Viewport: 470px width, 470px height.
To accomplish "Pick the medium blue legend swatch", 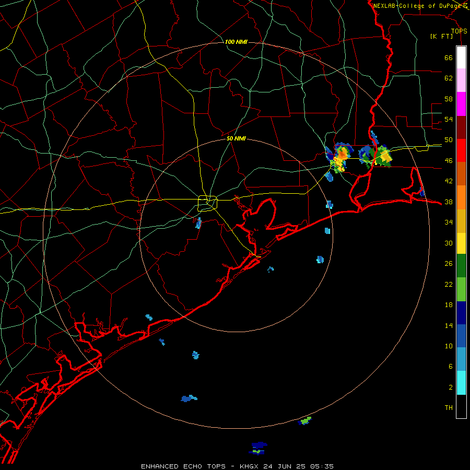I will point(461,336).
